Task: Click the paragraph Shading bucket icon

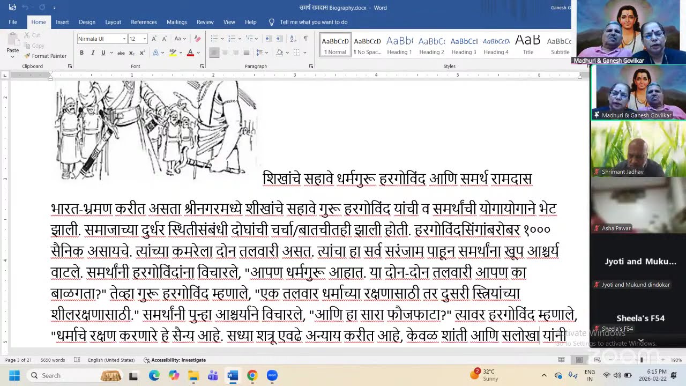Action: (279, 53)
